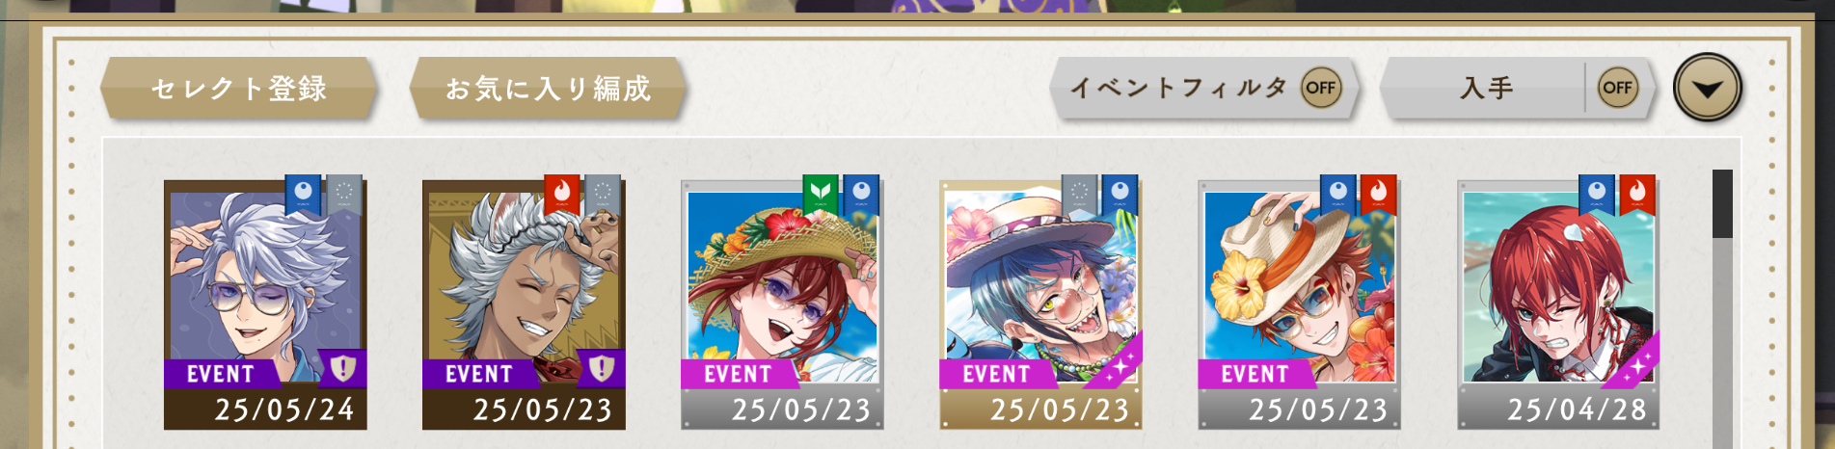Image resolution: width=1835 pixels, height=449 pixels.
Task: Click the イベントフィルタ label
Action: coord(1178,88)
